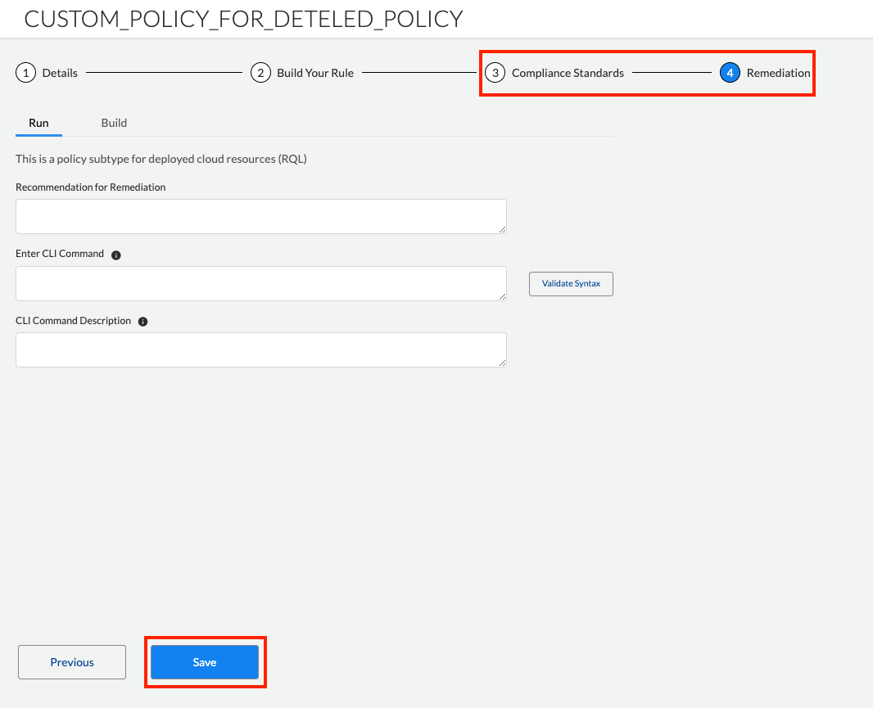Image resolution: width=873 pixels, height=708 pixels.
Task: Click the step 2 circle icon
Action: [260, 73]
